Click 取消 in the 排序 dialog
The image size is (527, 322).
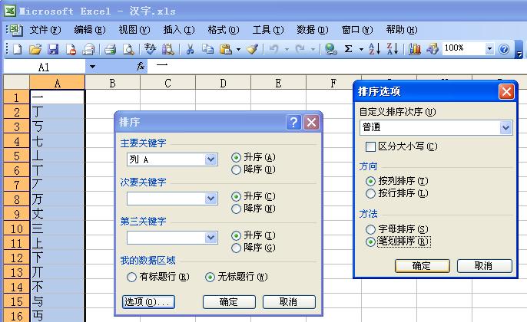pos(289,302)
